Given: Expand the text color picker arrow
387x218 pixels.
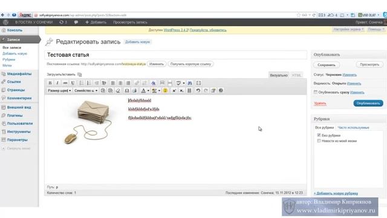Looking at the screenshot, I should pos(148,90).
